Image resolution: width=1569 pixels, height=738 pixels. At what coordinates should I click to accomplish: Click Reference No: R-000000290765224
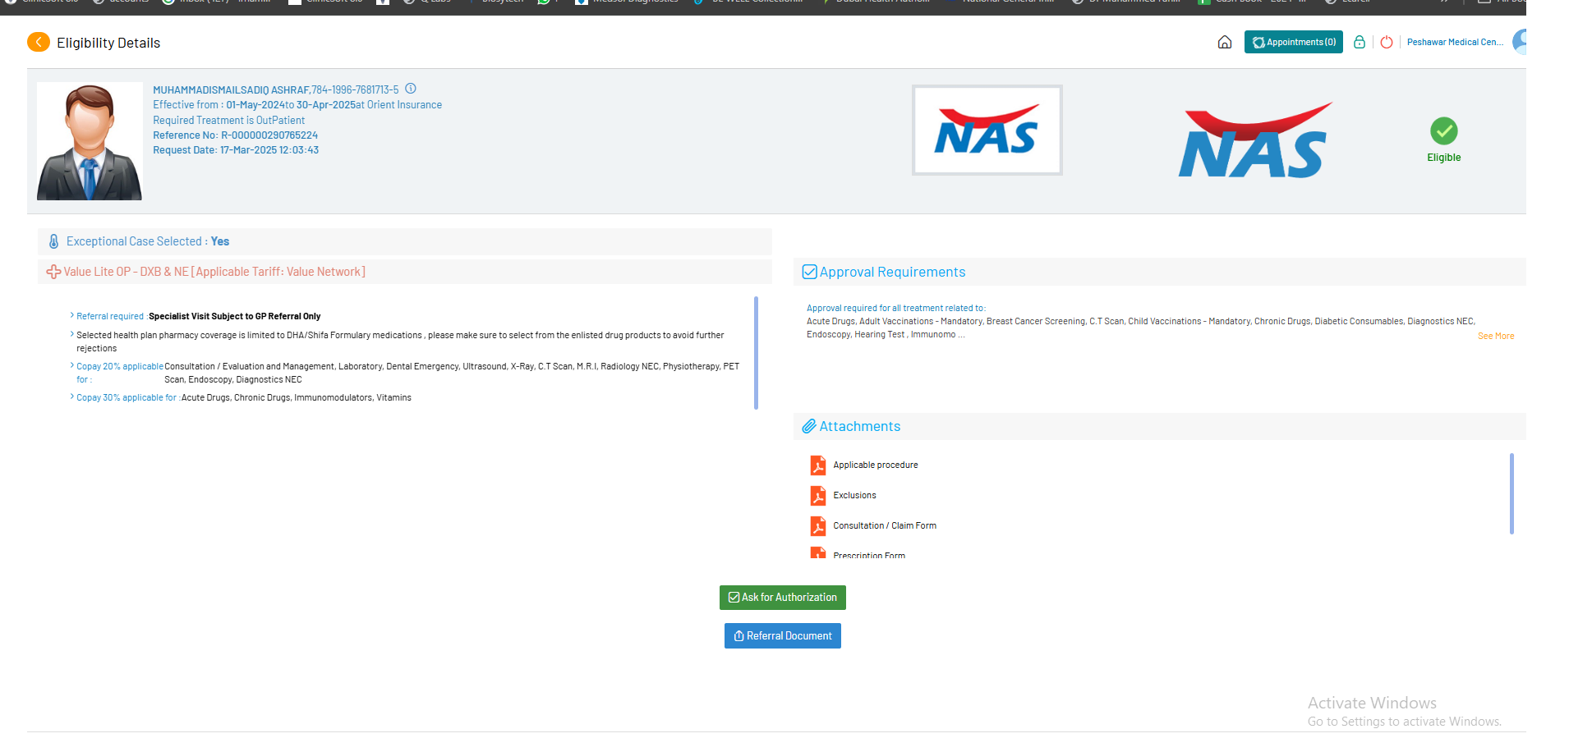pyautogui.click(x=235, y=135)
